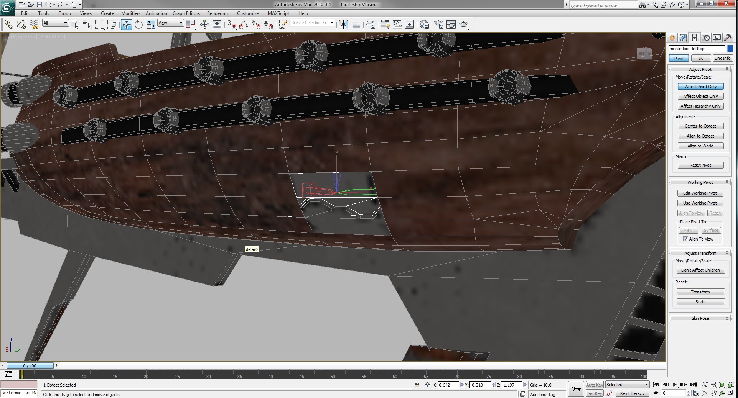Select the Select and Move tool

pos(126,25)
